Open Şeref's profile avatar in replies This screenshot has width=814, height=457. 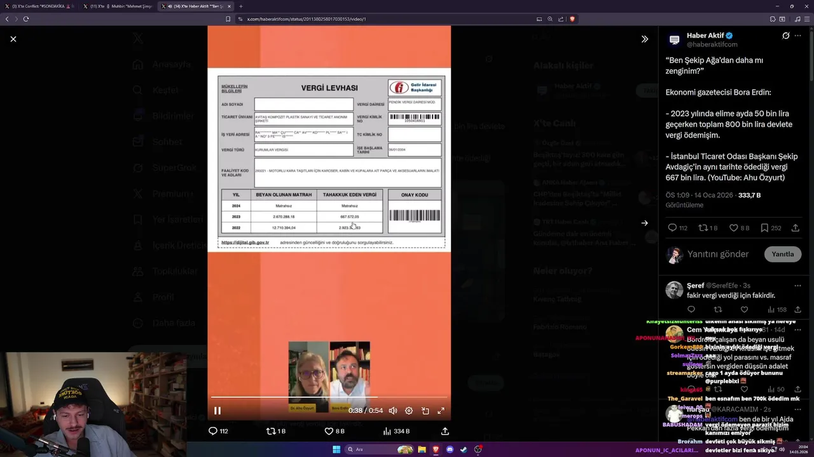(674, 290)
